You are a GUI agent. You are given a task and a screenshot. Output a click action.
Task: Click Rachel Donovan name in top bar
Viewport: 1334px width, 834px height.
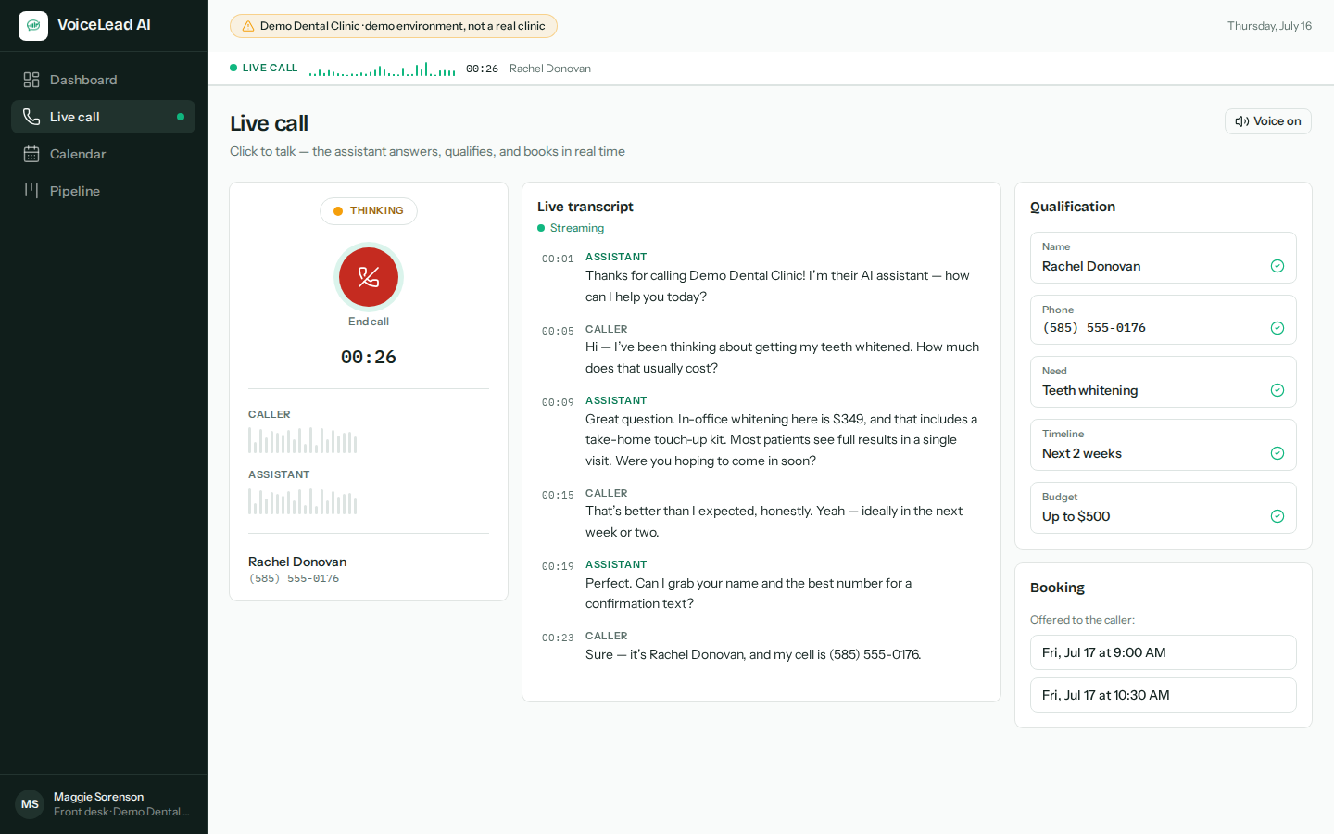pyautogui.click(x=550, y=69)
